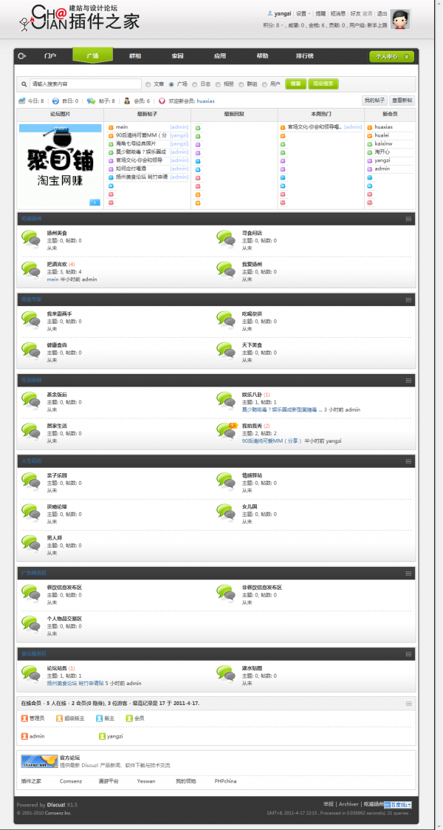Image resolution: width=443 pixels, height=830 pixels.
Task: Select the 文章 search radio option
Action: [x=148, y=84]
